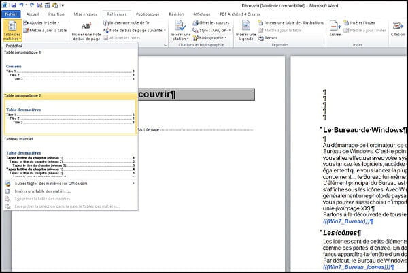
Task: Click in the selected couvrir heading
Action: (197, 95)
